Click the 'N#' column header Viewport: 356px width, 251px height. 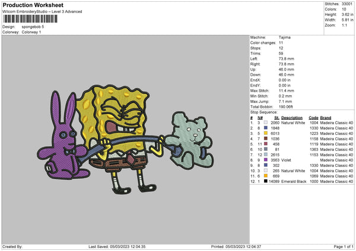260,118
